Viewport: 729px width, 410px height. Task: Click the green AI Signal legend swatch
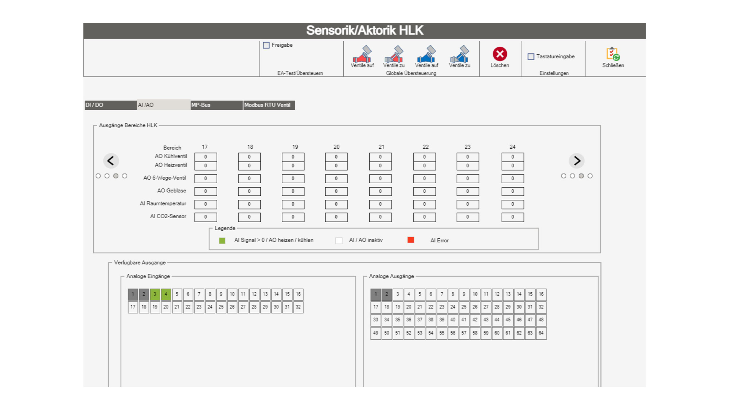222,241
